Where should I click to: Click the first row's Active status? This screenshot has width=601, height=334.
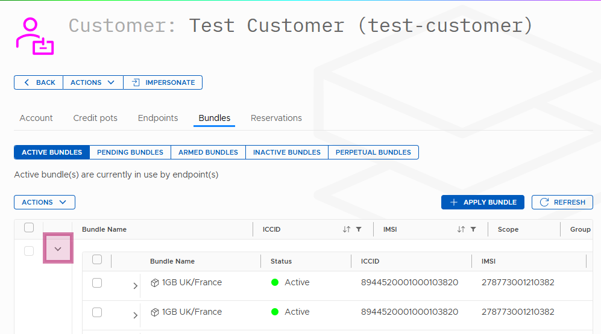pos(290,282)
